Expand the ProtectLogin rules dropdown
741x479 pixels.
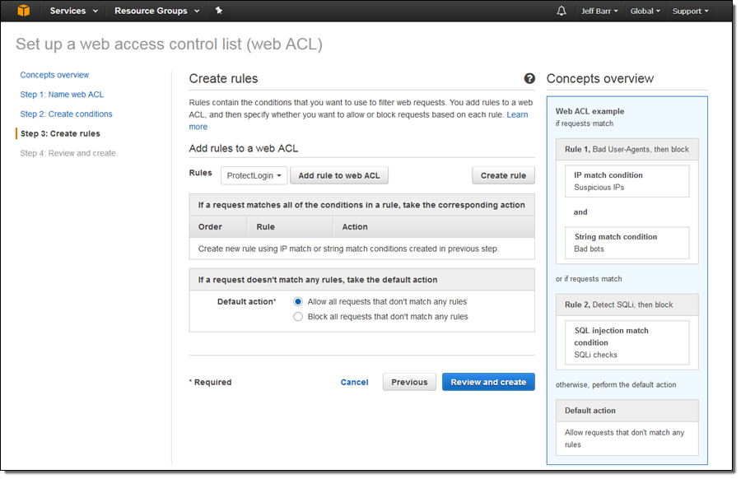(254, 175)
